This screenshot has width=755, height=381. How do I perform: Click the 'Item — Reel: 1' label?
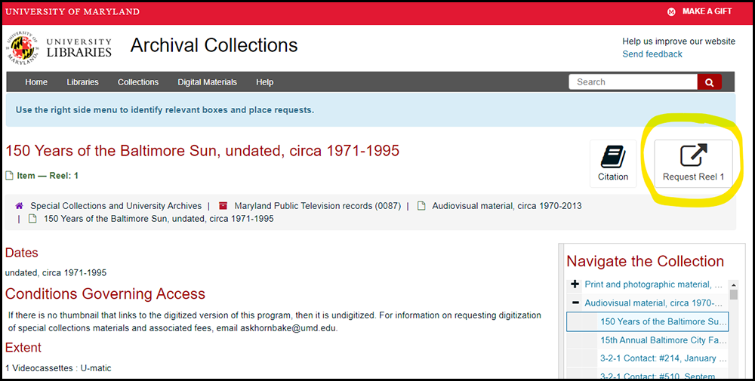[x=48, y=176]
